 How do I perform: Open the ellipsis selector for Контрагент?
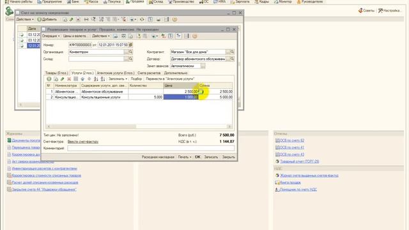click(228, 52)
